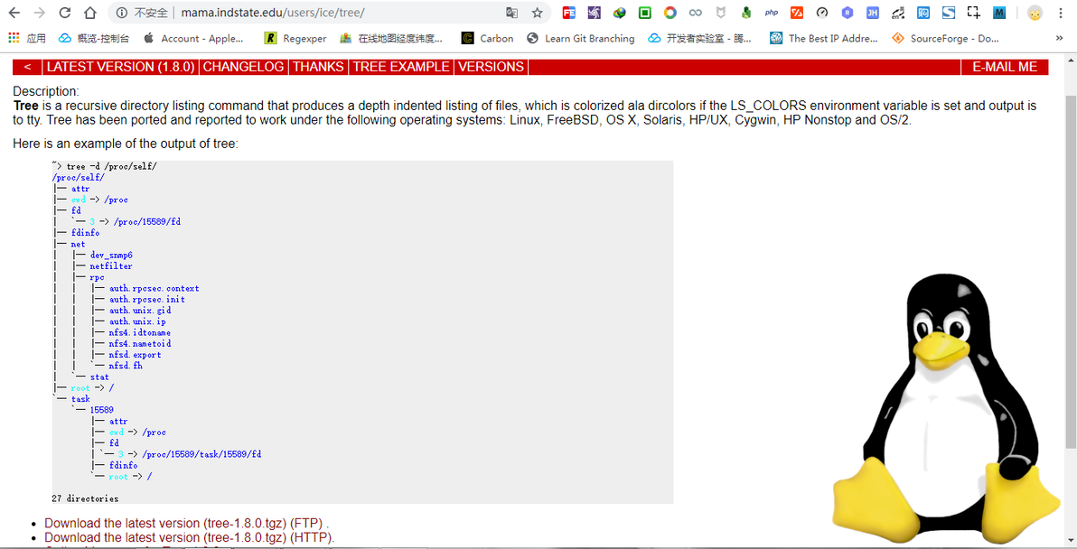The width and height of the screenshot is (1077, 549).
Task: Open the infinity loop extension
Action: [695, 13]
